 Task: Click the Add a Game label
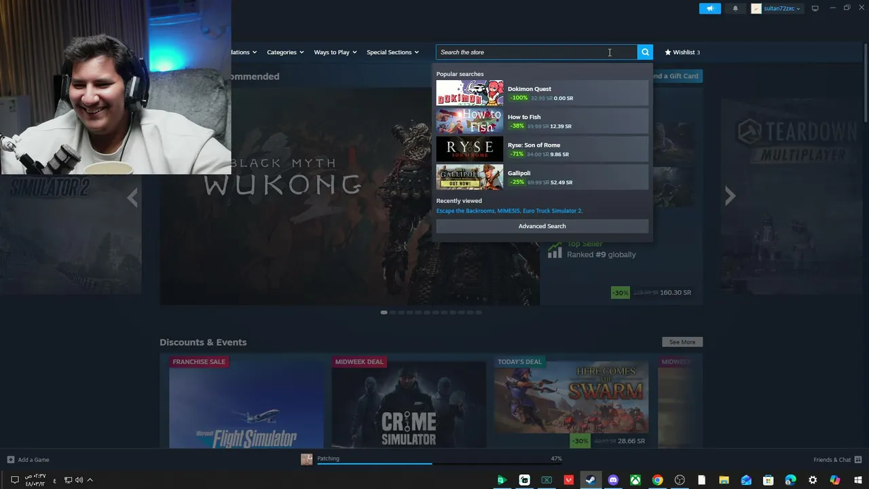click(x=33, y=460)
